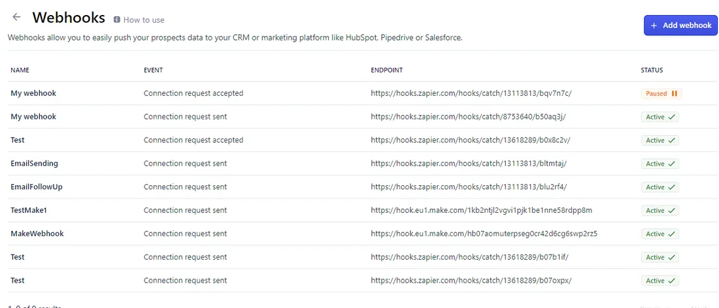Click the back arrow next to Webhooks

point(16,17)
